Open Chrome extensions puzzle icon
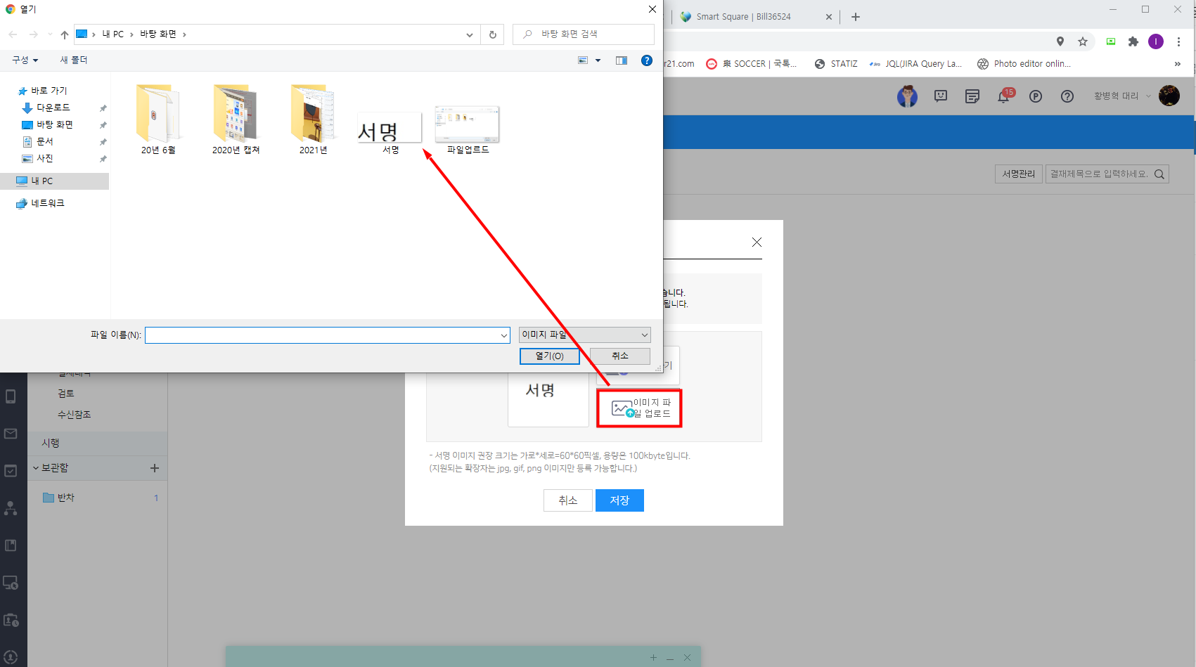Viewport: 1196px width, 667px height. [x=1133, y=41]
